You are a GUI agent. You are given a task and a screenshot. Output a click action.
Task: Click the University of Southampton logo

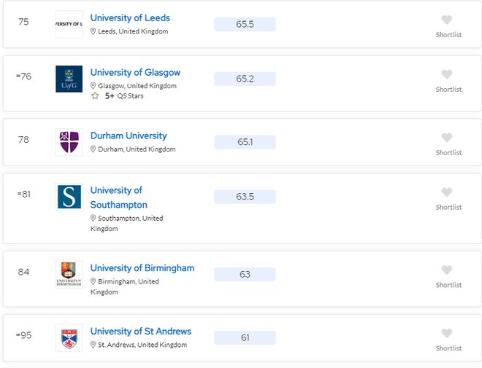pos(69,197)
